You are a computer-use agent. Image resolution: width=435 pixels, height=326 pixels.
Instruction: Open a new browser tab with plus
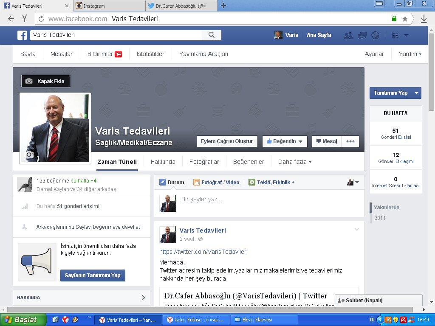[x=223, y=6]
